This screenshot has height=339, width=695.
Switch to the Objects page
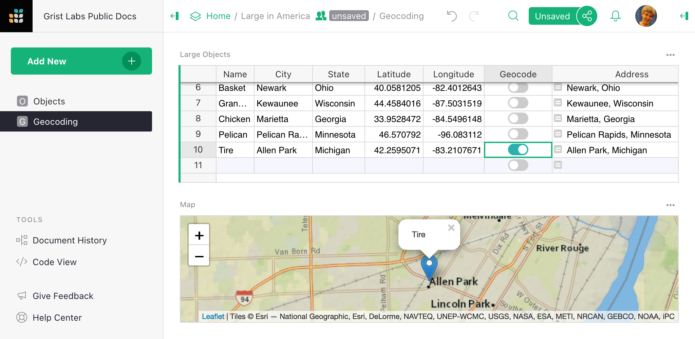(49, 101)
